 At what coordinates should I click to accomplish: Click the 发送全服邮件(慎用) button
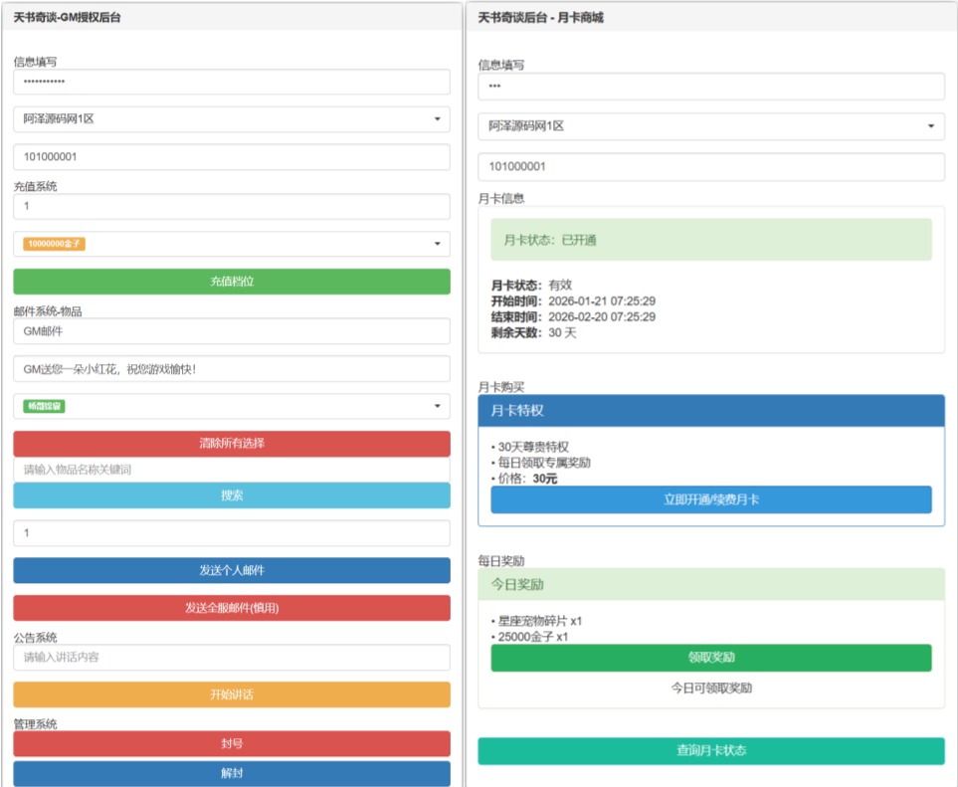231,608
